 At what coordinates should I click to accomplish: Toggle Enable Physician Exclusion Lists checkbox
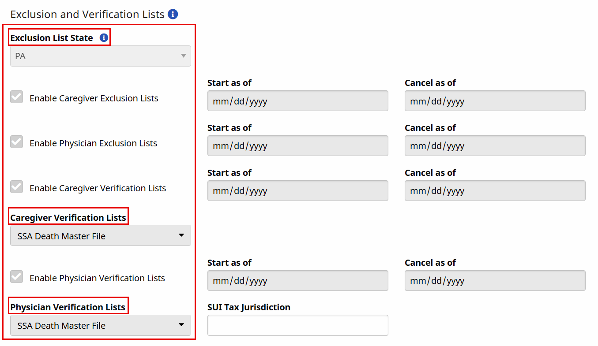(17, 142)
